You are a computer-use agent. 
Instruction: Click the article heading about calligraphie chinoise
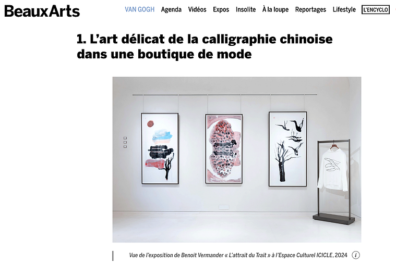[x=205, y=46]
